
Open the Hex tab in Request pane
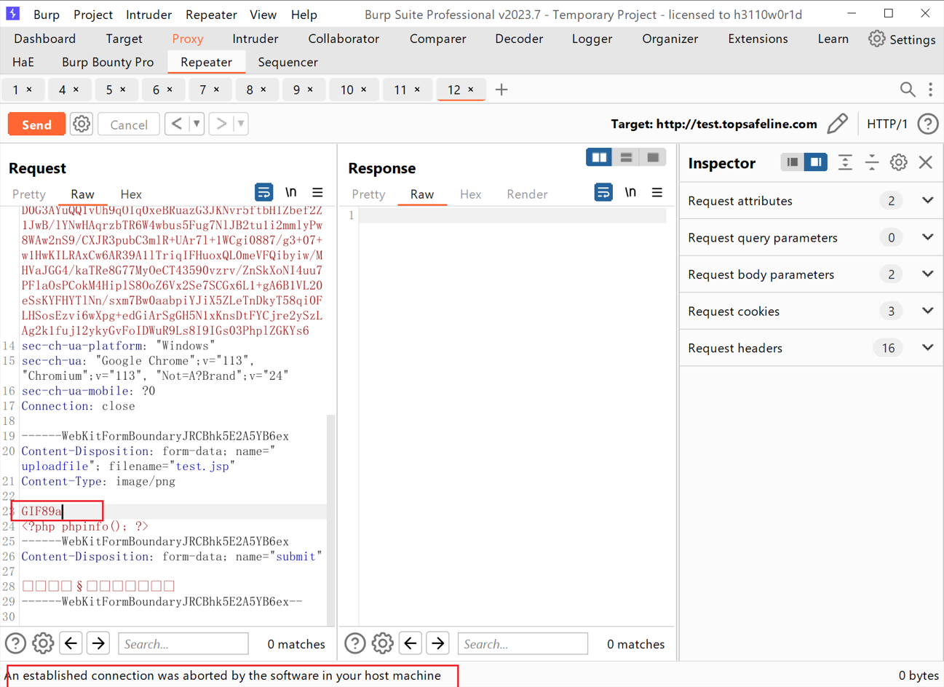click(x=131, y=194)
